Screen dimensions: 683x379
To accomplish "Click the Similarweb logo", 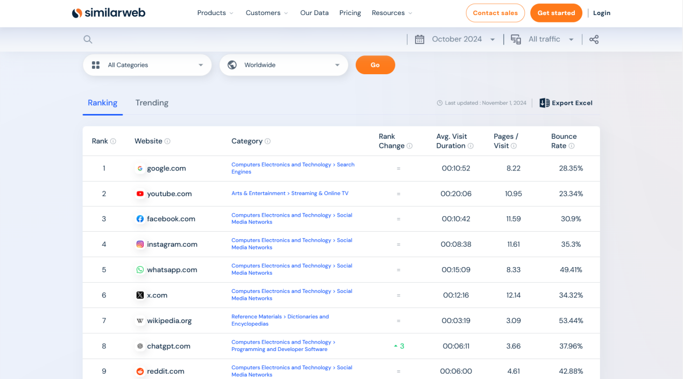I will pos(109,13).
